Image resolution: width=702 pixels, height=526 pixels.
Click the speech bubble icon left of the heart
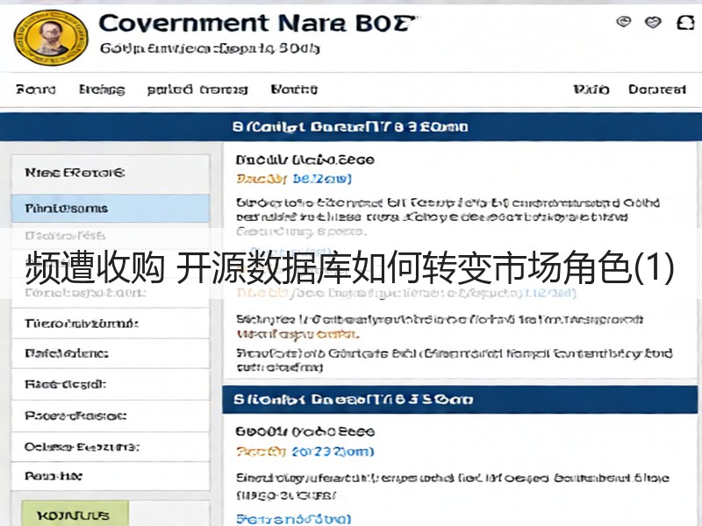pos(624,21)
